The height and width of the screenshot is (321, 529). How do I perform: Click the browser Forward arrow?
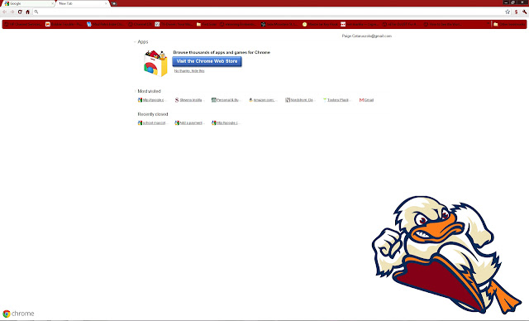click(x=12, y=12)
